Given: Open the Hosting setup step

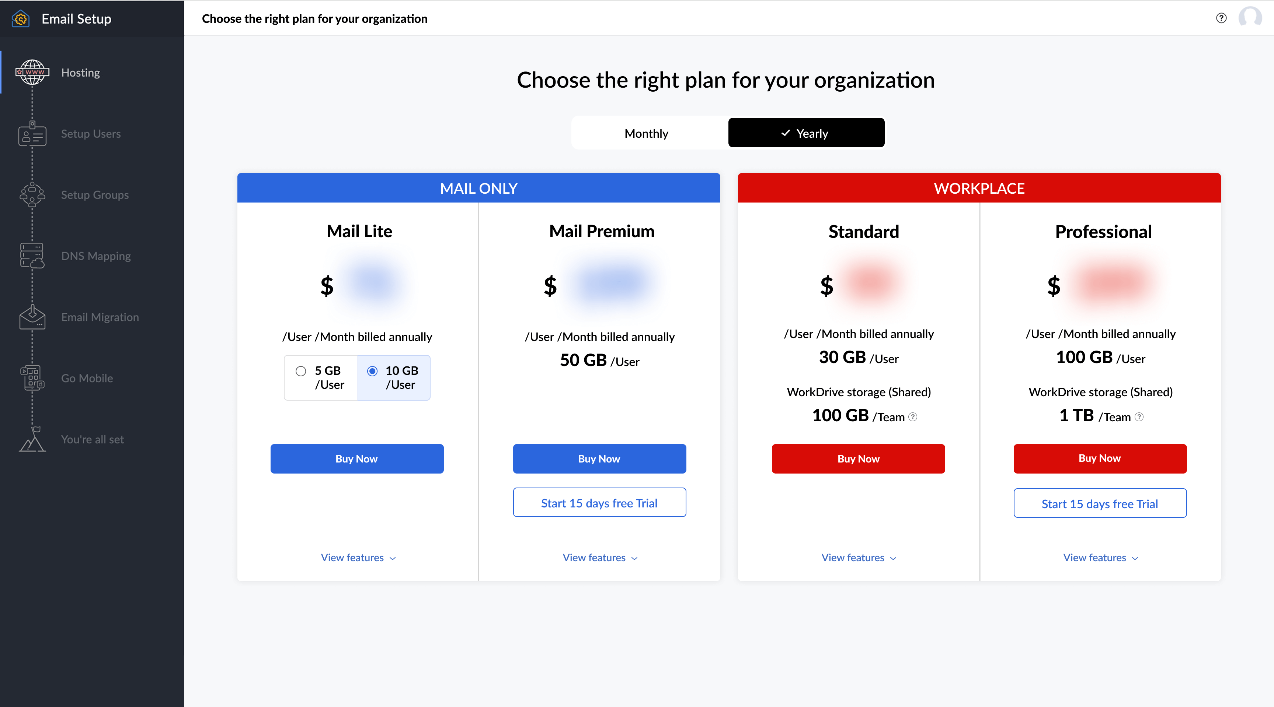Looking at the screenshot, I should coord(80,72).
